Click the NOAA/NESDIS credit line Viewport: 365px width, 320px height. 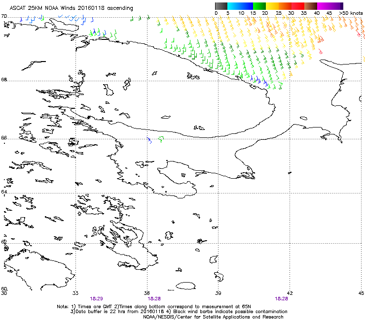click(x=213, y=317)
